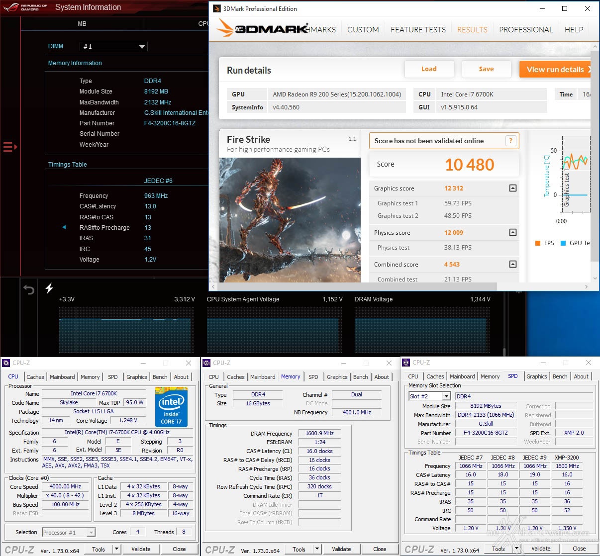Click the red menu icon in ROG sidebar
Image resolution: width=600 pixels, height=556 pixels.
pyautogui.click(x=10, y=147)
